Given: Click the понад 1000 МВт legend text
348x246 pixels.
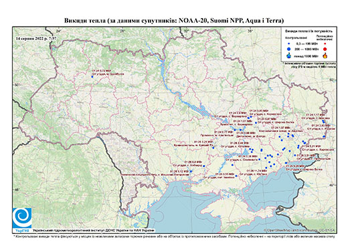Looking at the screenshot, I should pos(307,56).
